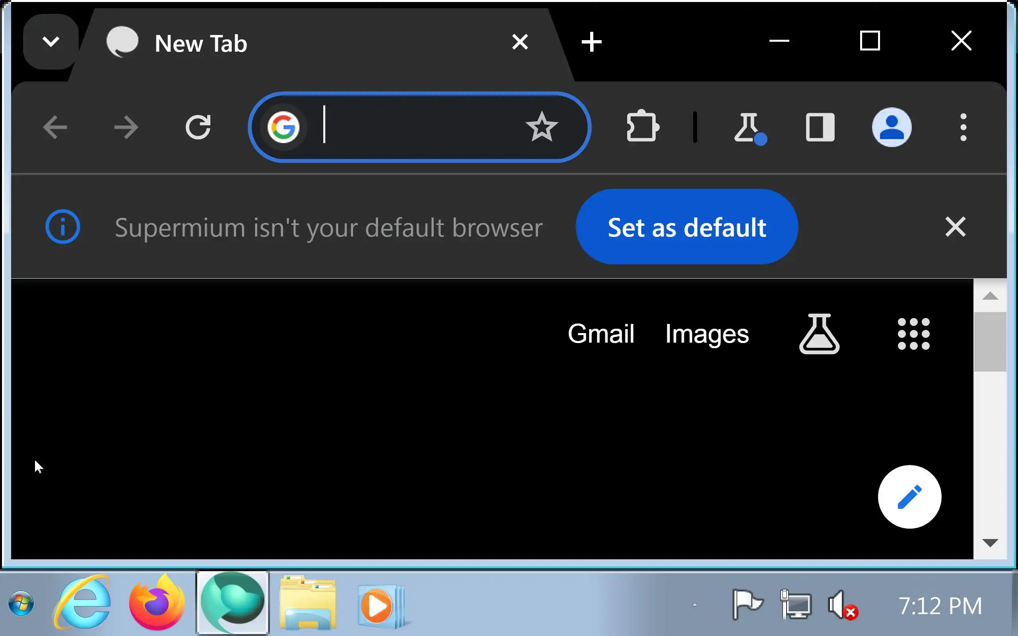This screenshot has width=1018, height=636.
Task: Click the customize page pencil button
Action: click(909, 497)
